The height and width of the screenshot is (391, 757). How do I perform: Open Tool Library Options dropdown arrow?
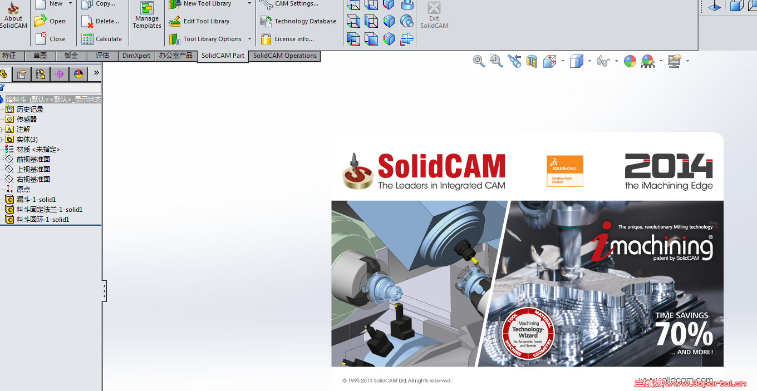pyautogui.click(x=249, y=39)
